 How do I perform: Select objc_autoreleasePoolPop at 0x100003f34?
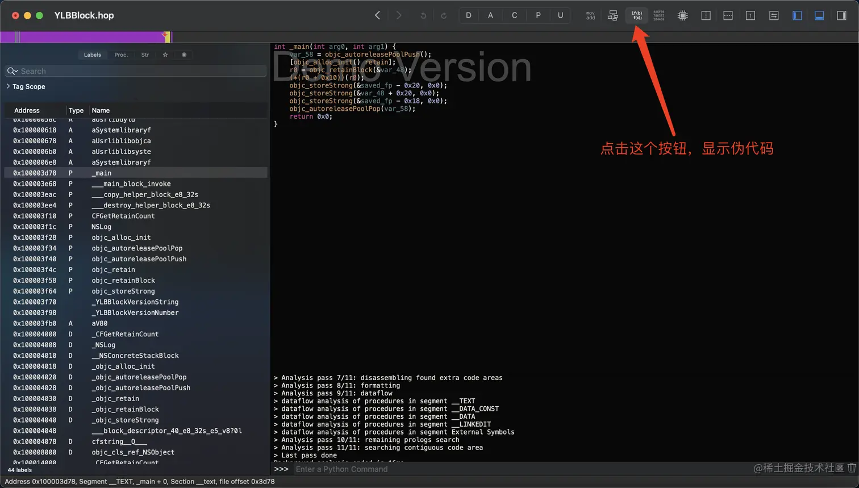pos(135,248)
